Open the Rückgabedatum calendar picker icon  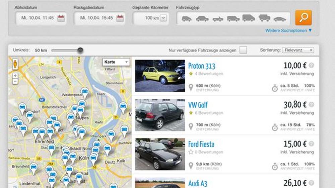click(120, 18)
